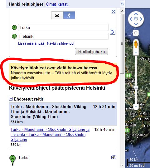This screenshot has width=150, height=168.
Task: Click the Lisää määränpää link
Action: point(31,43)
